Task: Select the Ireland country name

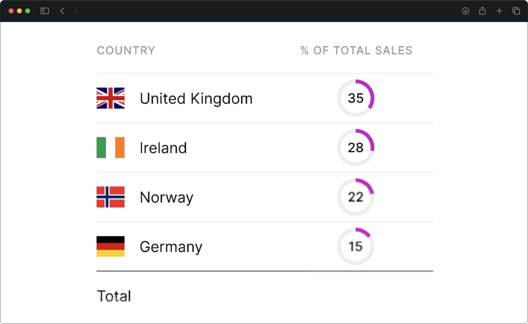Action: click(x=163, y=148)
